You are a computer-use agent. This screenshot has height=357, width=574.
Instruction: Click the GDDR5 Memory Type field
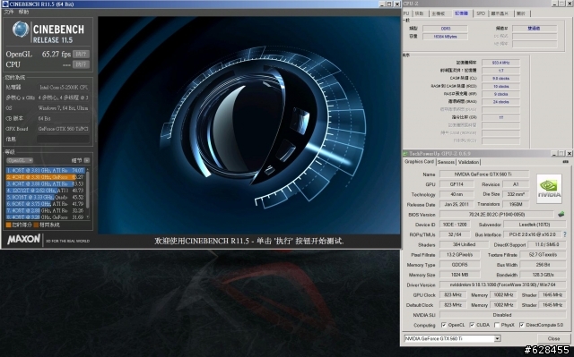pos(459,265)
